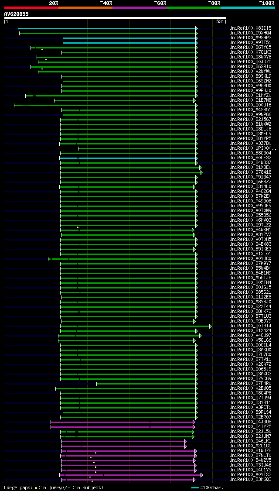Select the UniRef100_A2BWQ5 label
The width and height of the screenshot is (279, 491).
pyautogui.click(x=250, y=388)
